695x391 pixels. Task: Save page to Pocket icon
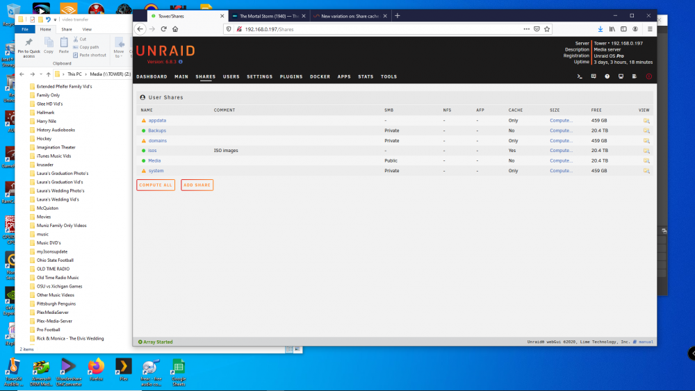point(537,29)
